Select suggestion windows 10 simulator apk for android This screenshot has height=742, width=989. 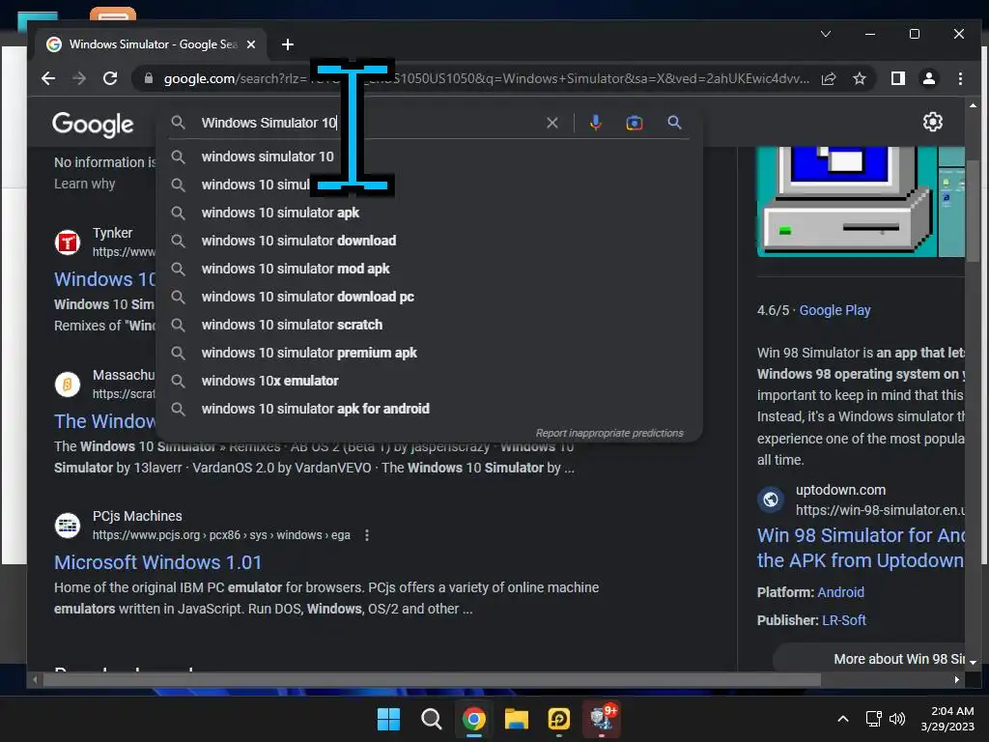429,409
